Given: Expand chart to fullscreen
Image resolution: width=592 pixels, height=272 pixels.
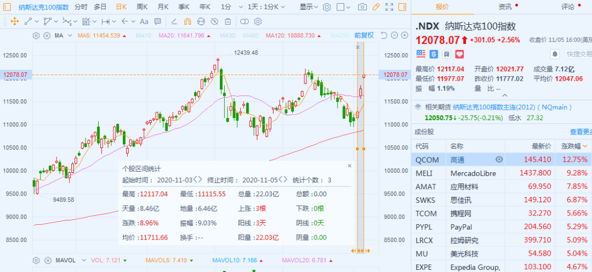Looking at the screenshot, I should pos(389,7).
